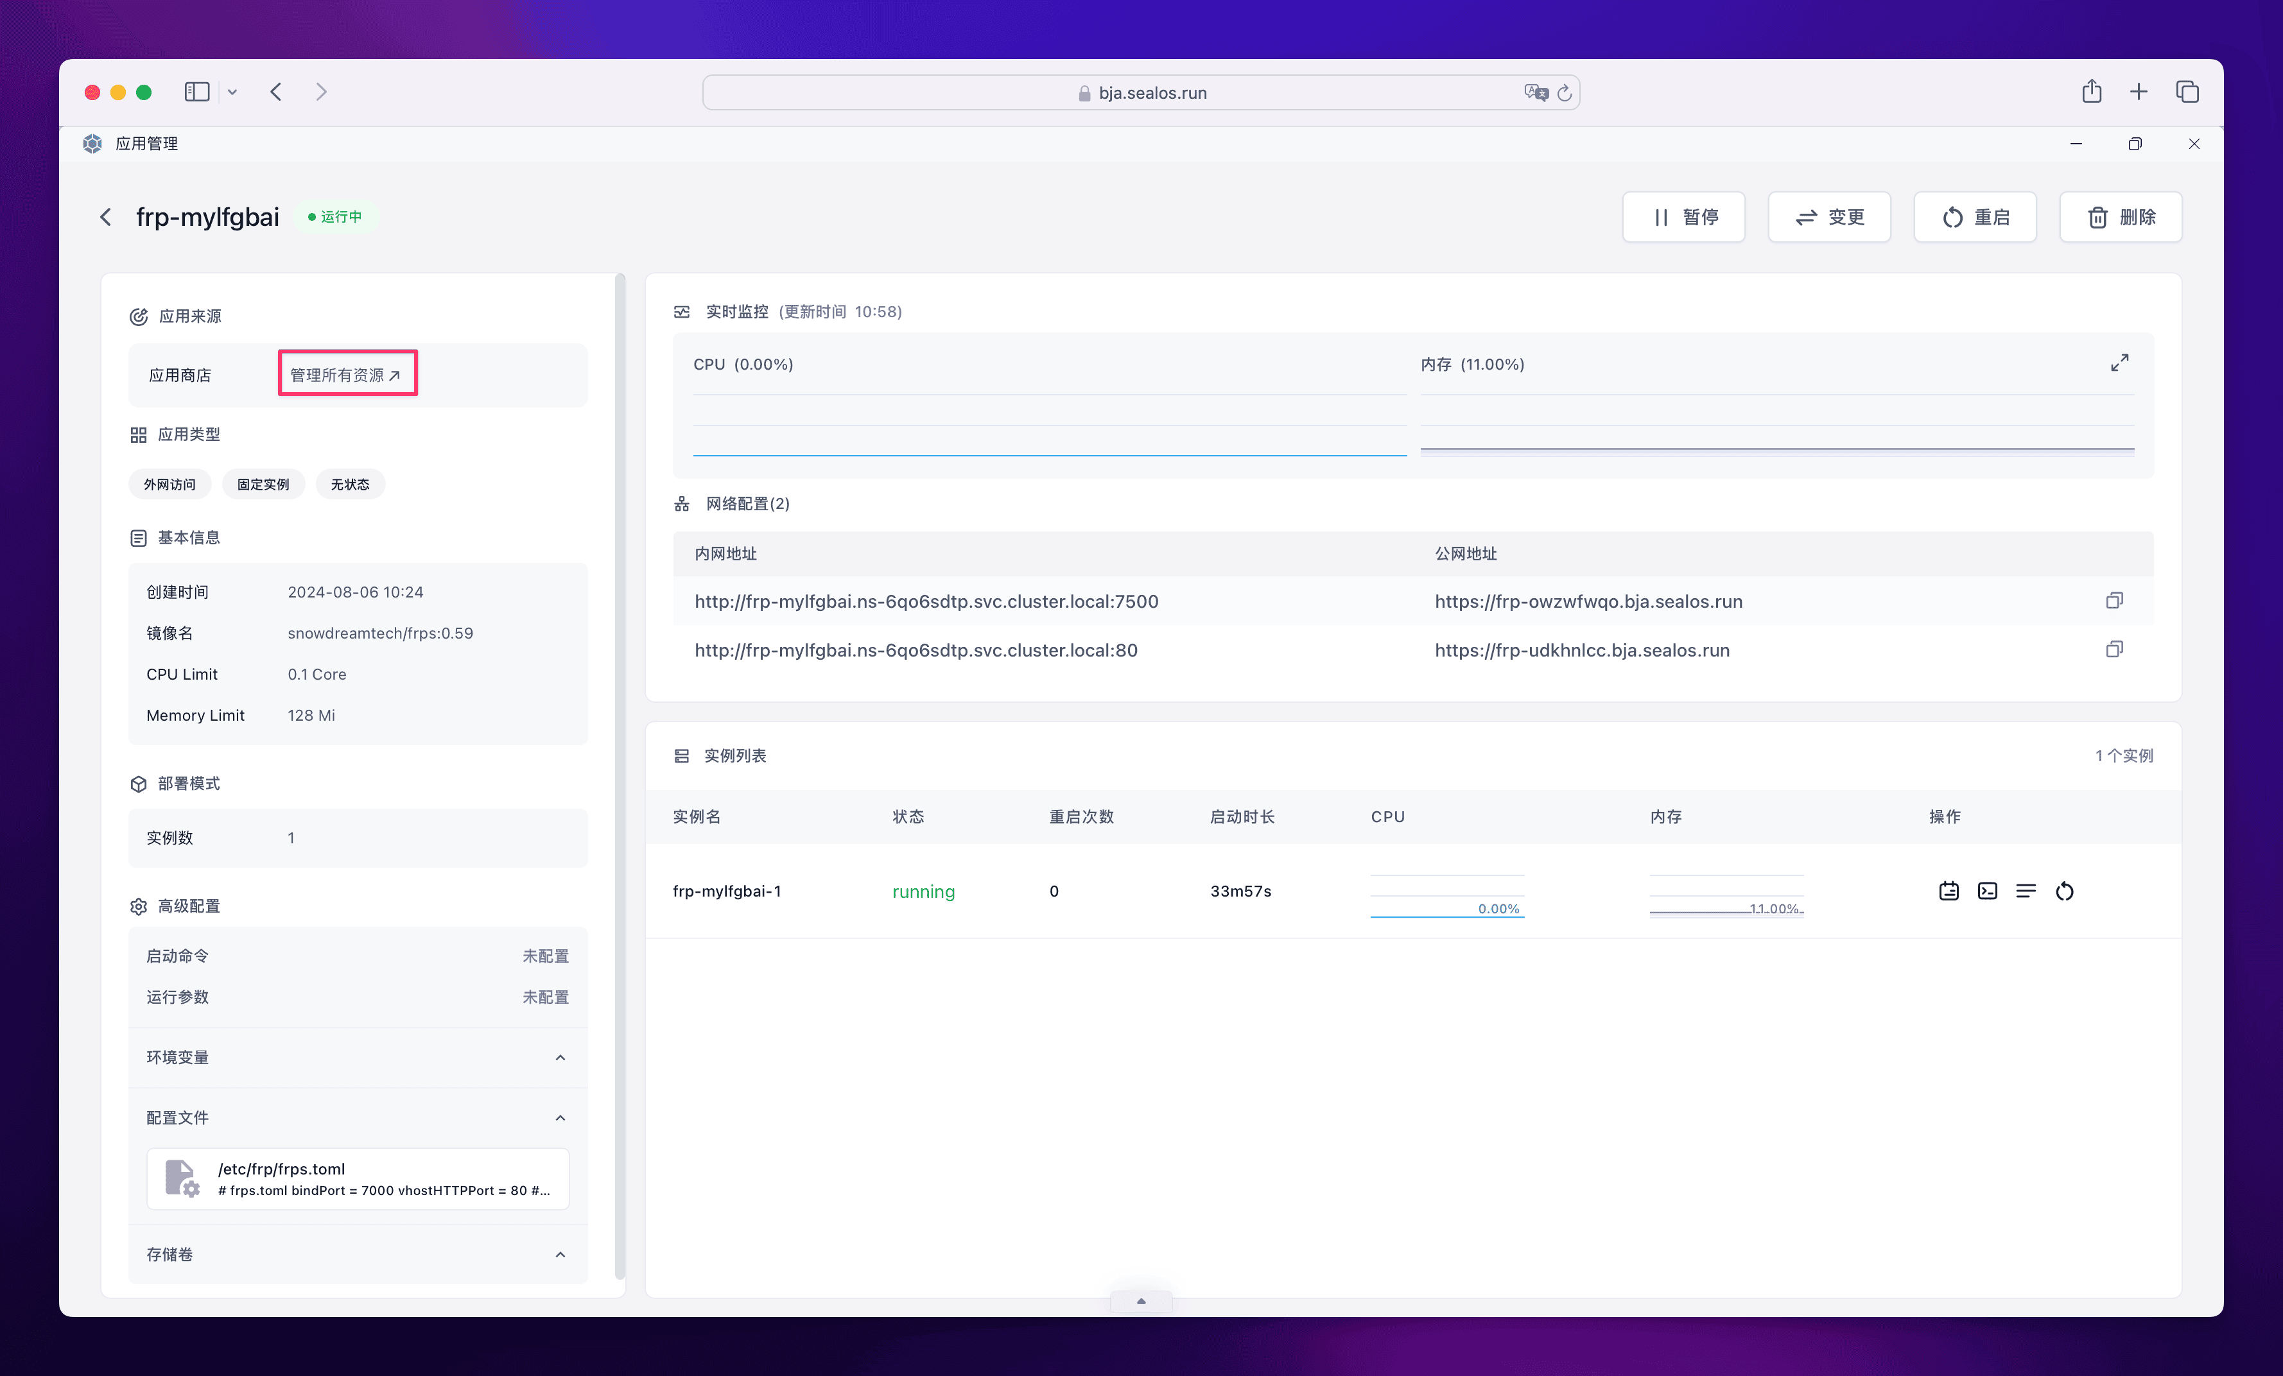The image size is (2283, 1376).
Task: Open the terminal for frp-mylfgbai-1
Action: [x=1988, y=891]
